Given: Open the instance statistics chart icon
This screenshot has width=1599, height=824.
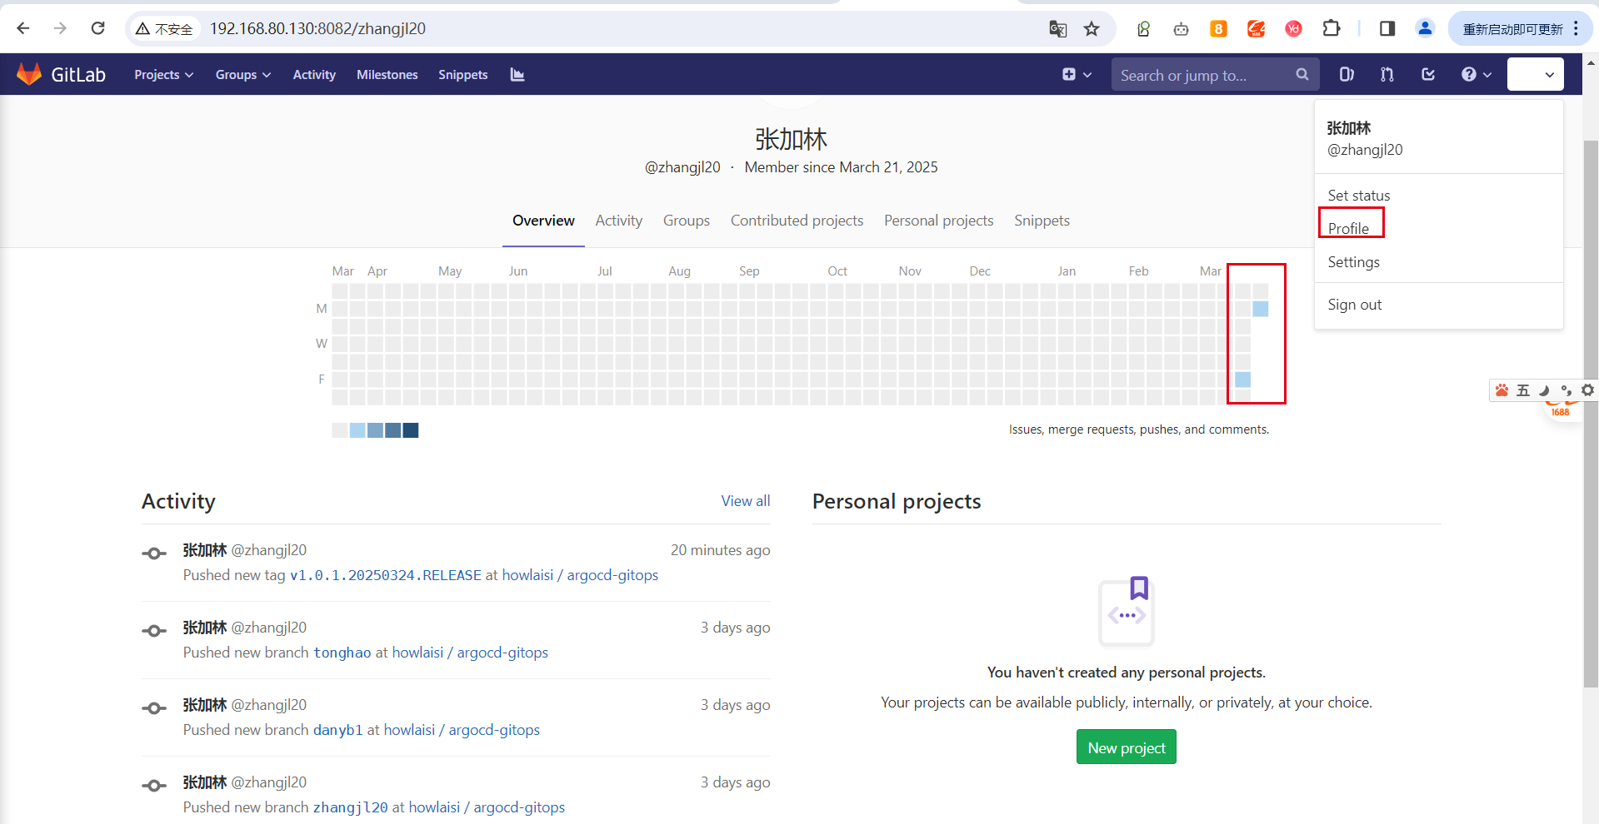Looking at the screenshot, I should click(x=517, y=75).
